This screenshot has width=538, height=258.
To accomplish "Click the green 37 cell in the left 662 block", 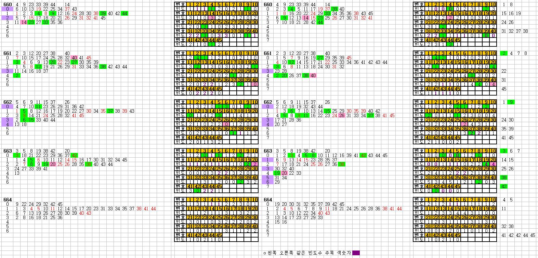I will pos(110,111).
